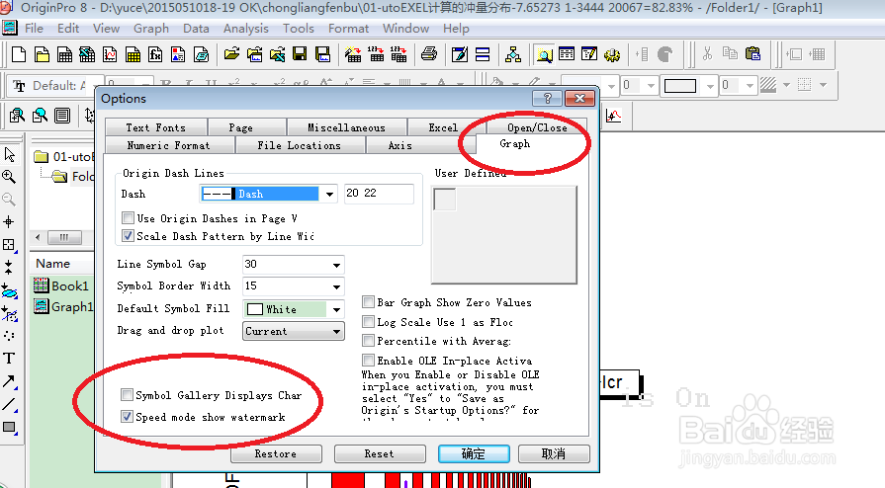Check Percentile with Average option
This screenshot has height=488, width=885.
coord(368,341)
